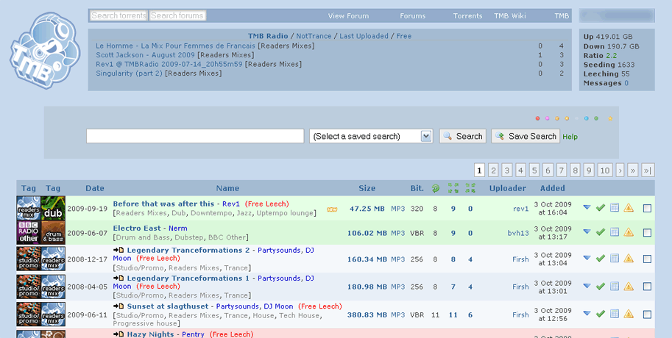Open the 'Scott Jackson - August 2009' link
Viewport: 672px width, 338px height.
coord(145,55)
